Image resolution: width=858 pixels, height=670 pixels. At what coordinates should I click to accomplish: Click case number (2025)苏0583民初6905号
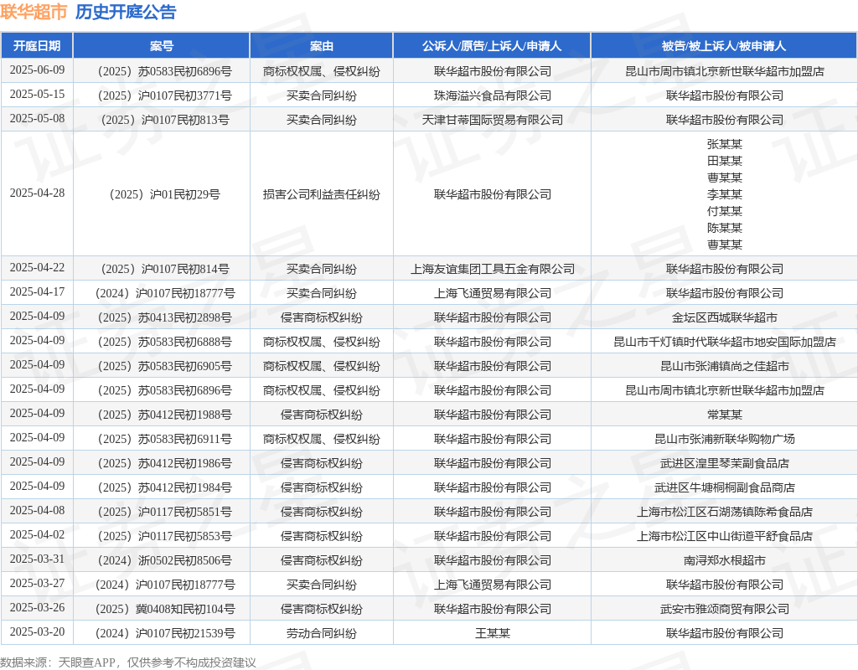click(165, 367)
